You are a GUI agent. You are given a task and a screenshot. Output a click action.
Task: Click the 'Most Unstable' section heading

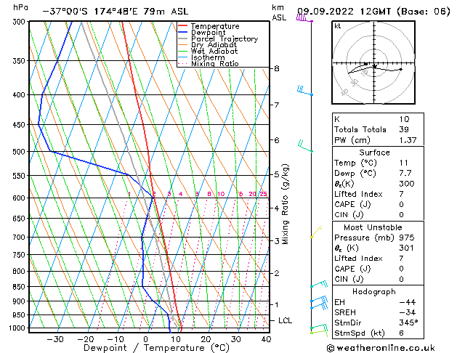[x=373, y=227]
